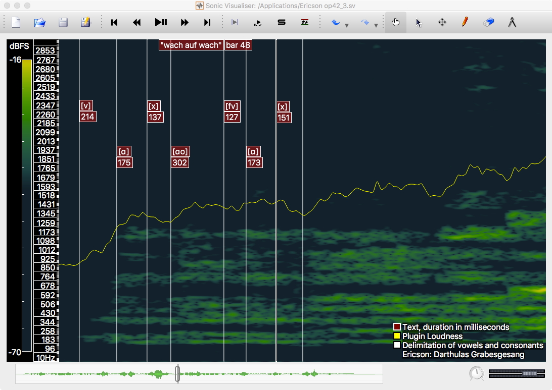Jump to the end of audio
This screenshot has height=390, width=552.
point(207,23)
